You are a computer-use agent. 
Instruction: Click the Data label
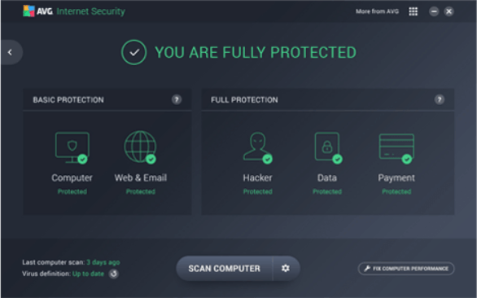327,177
